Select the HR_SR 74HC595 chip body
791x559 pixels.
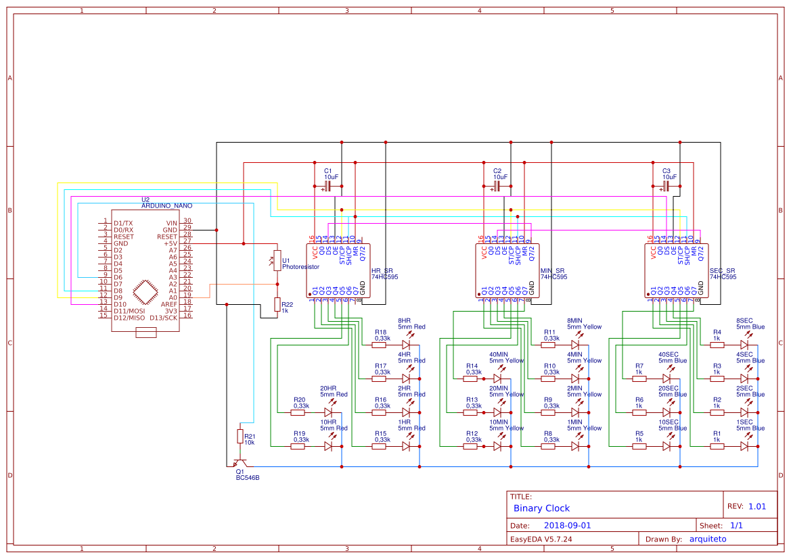338,271
